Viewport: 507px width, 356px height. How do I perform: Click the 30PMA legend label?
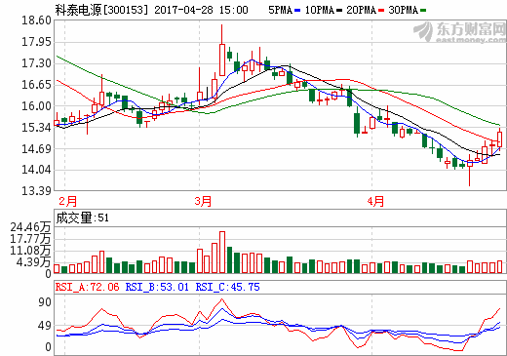pos(403,10)
